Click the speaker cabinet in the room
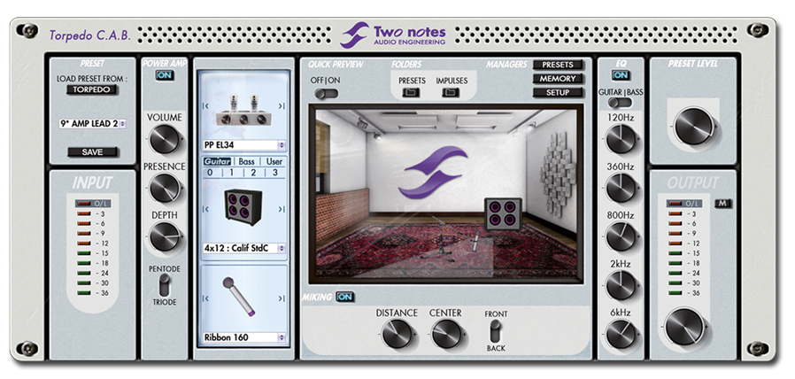This screenshot has height=379, width=795. (x=501, y=213)
